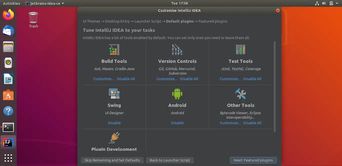Screen dimensions: 342x166
Task: Customize the Test Tools plugins
Action: [230, 79]
